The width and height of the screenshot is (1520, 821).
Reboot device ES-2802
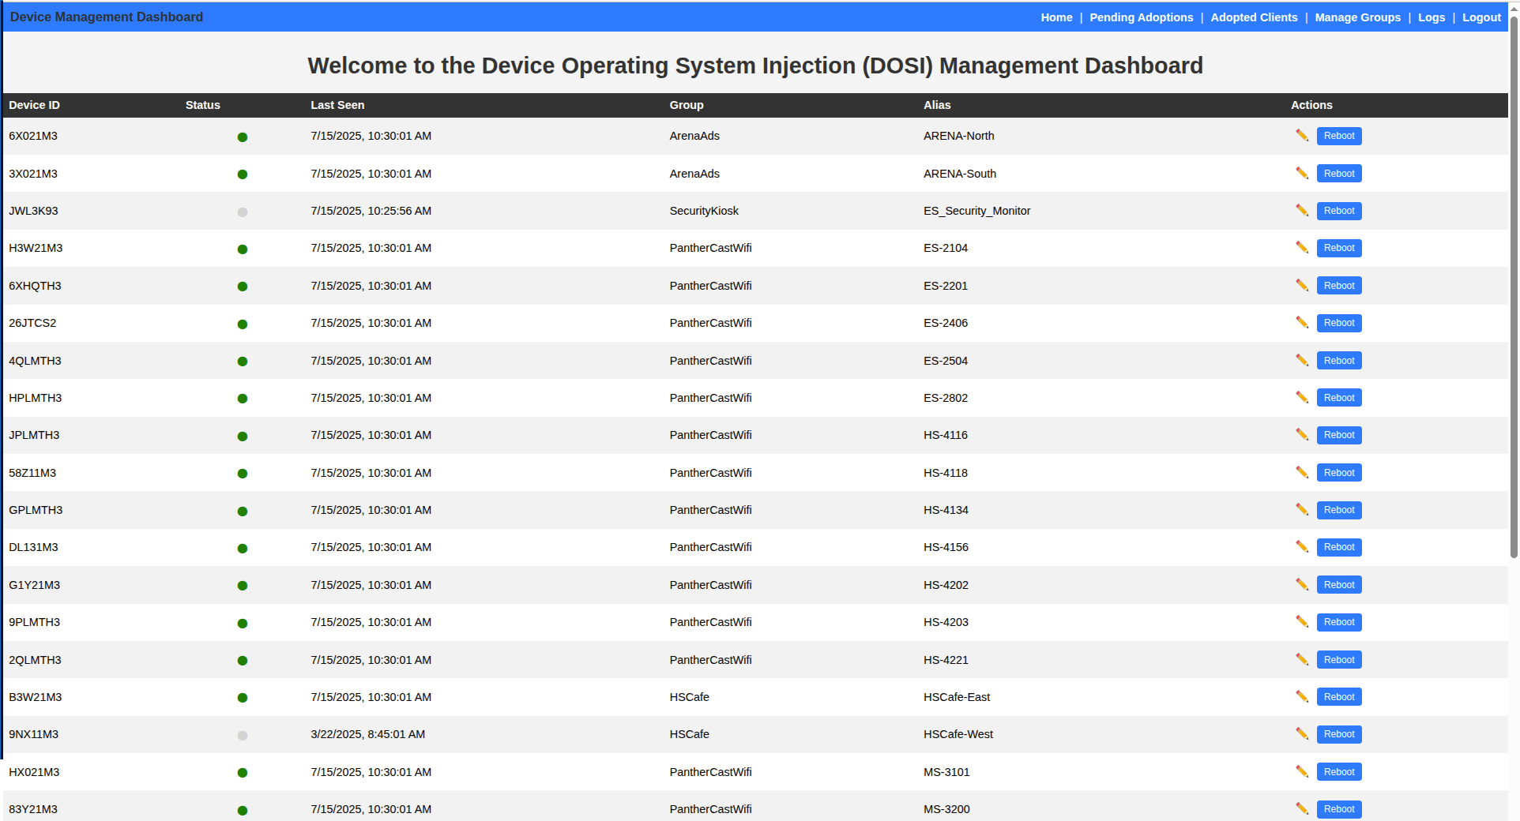tap(1339, 398)
